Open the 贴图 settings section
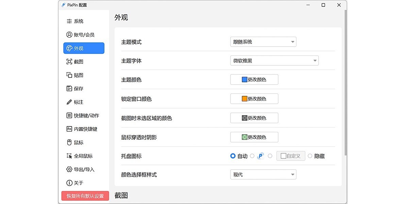The width and height of the screenshot is (408, 204). click(77, 75)
